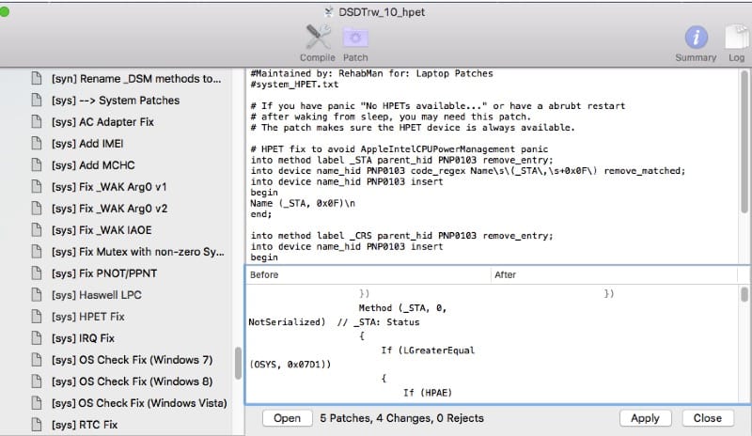Click the Before column header
752x436 pixels.
click(367, 274)
